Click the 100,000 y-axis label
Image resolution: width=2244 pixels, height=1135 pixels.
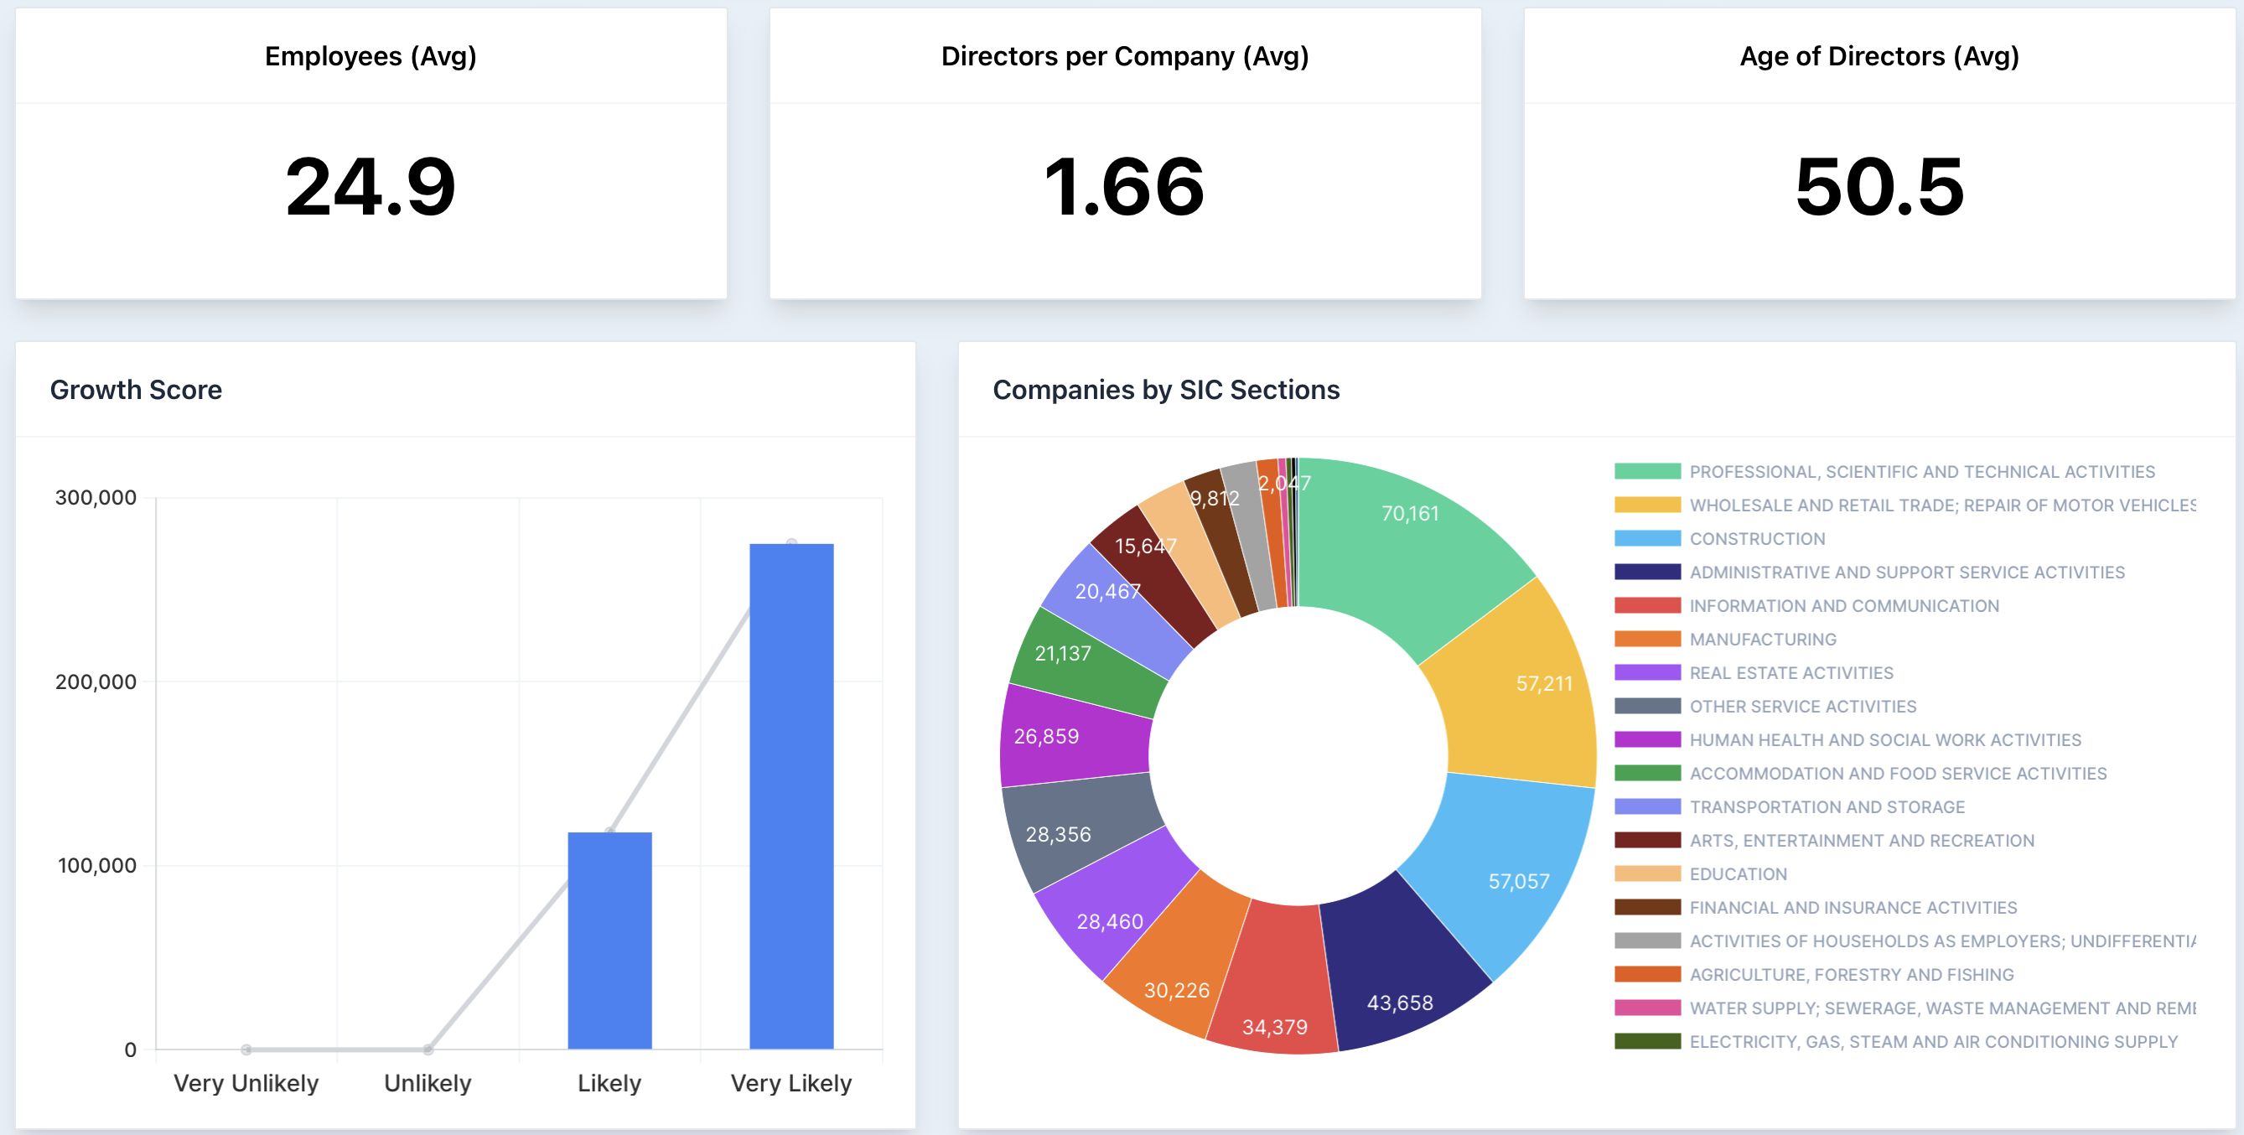pos(96,865)
